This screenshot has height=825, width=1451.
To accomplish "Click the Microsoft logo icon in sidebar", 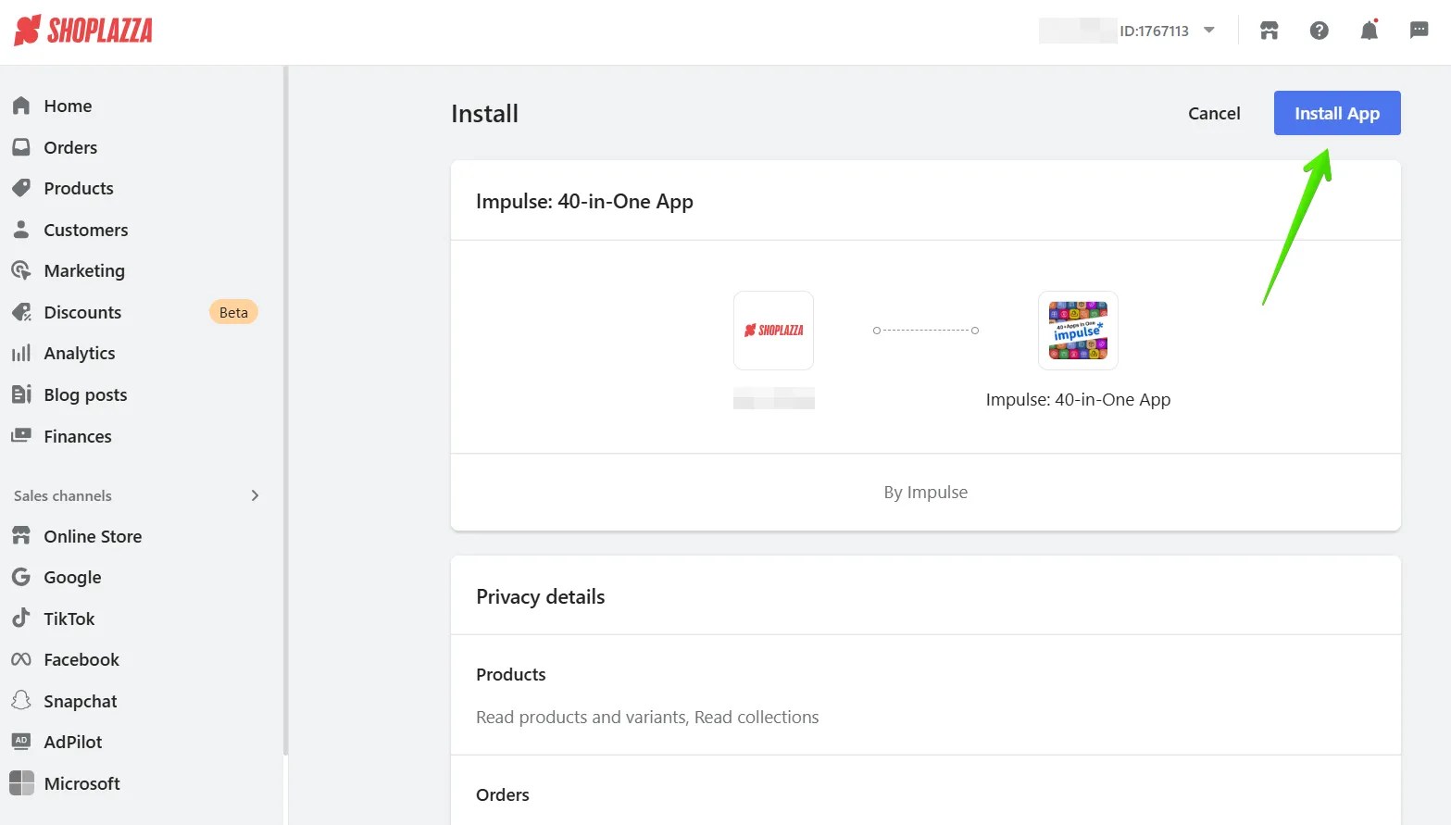I will tap(21, 783).
